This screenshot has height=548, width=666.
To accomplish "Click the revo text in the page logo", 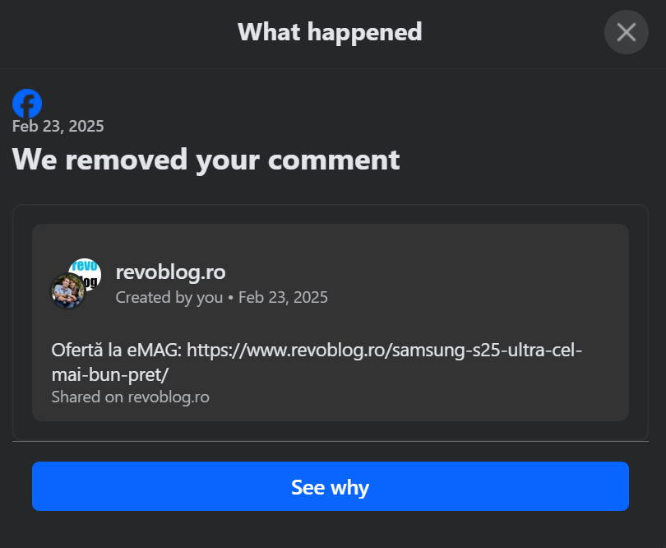I will (85, 266).
